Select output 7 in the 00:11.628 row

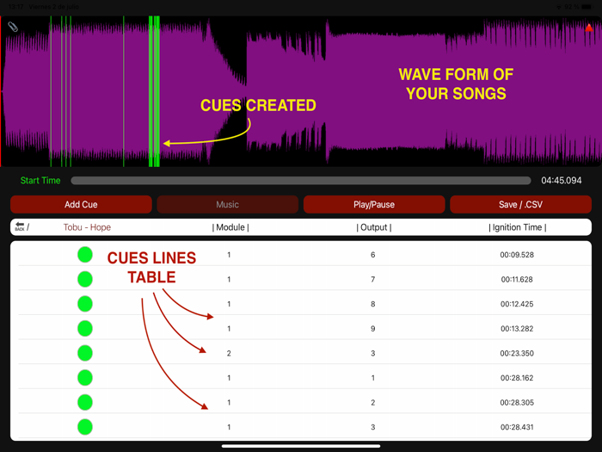click(x=372, y=280)
